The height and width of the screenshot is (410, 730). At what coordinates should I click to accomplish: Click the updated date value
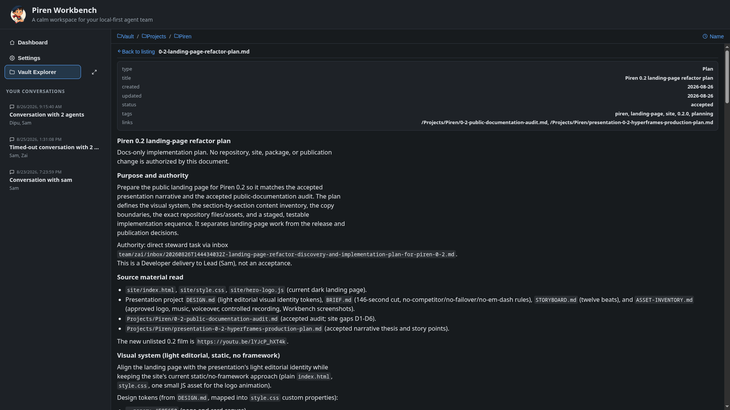(700, 96)
